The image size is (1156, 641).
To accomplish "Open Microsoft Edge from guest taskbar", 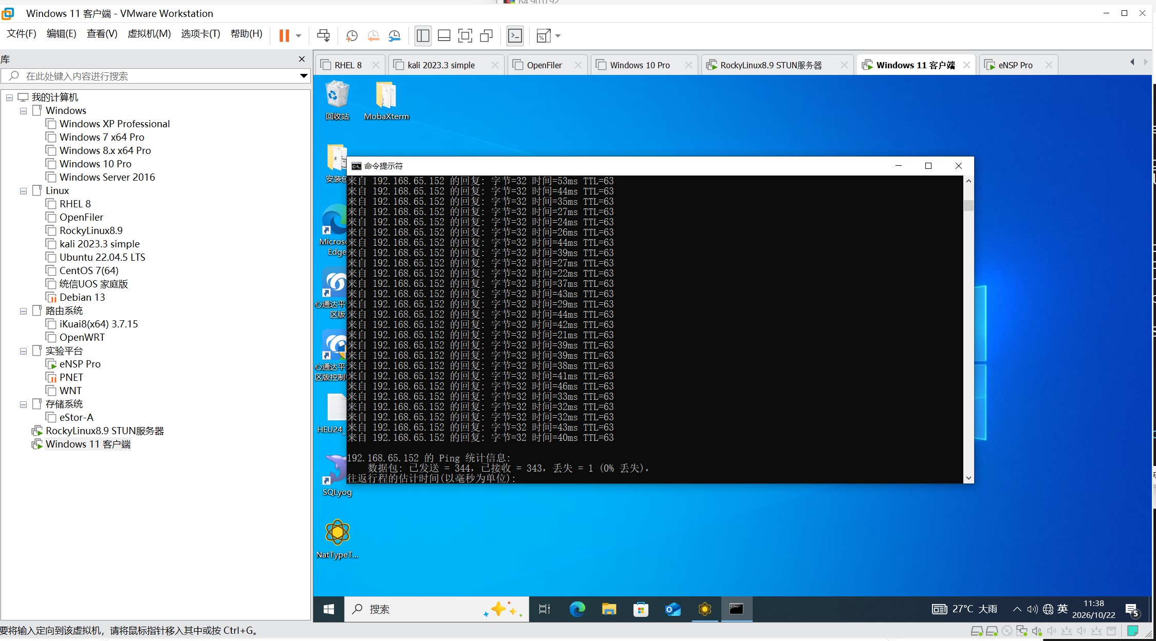I will pos(577,609).
